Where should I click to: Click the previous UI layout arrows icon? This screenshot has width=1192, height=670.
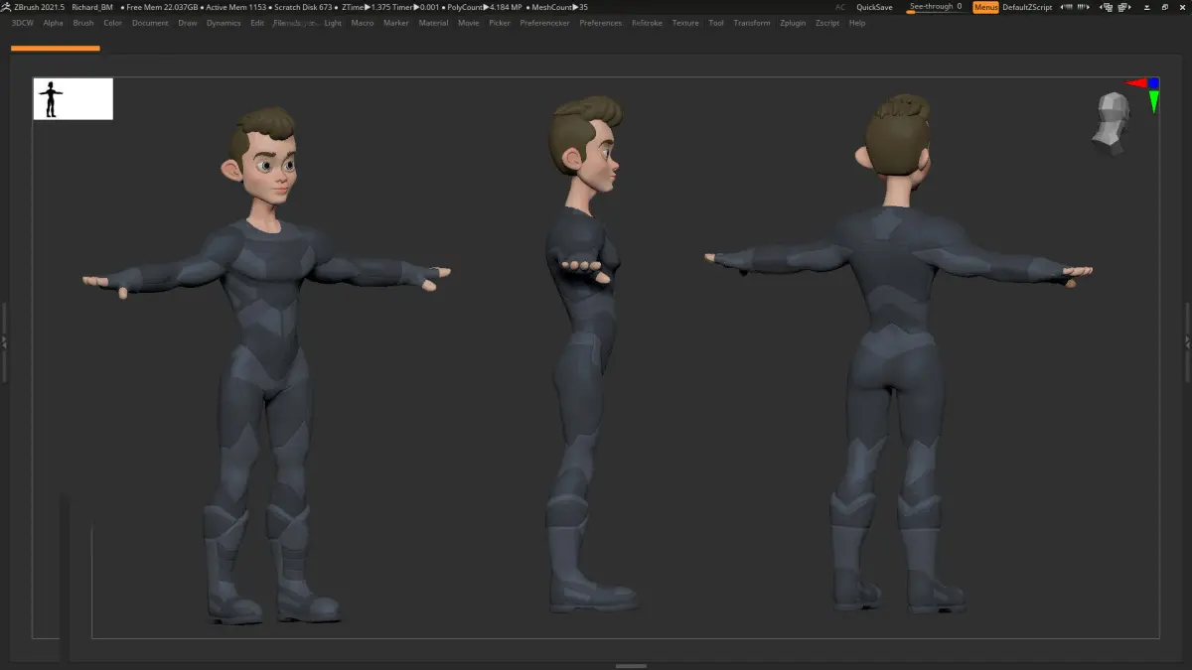click(x=1107, y=7)
